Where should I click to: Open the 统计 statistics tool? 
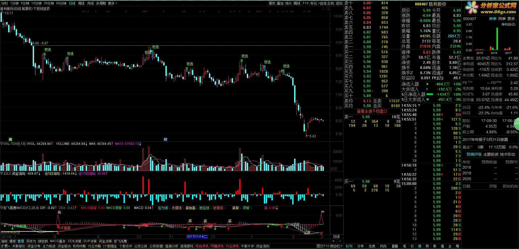[289, 3]
